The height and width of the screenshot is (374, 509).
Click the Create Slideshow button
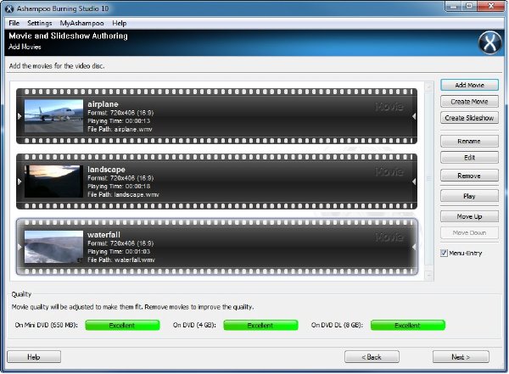pos(469,118)
